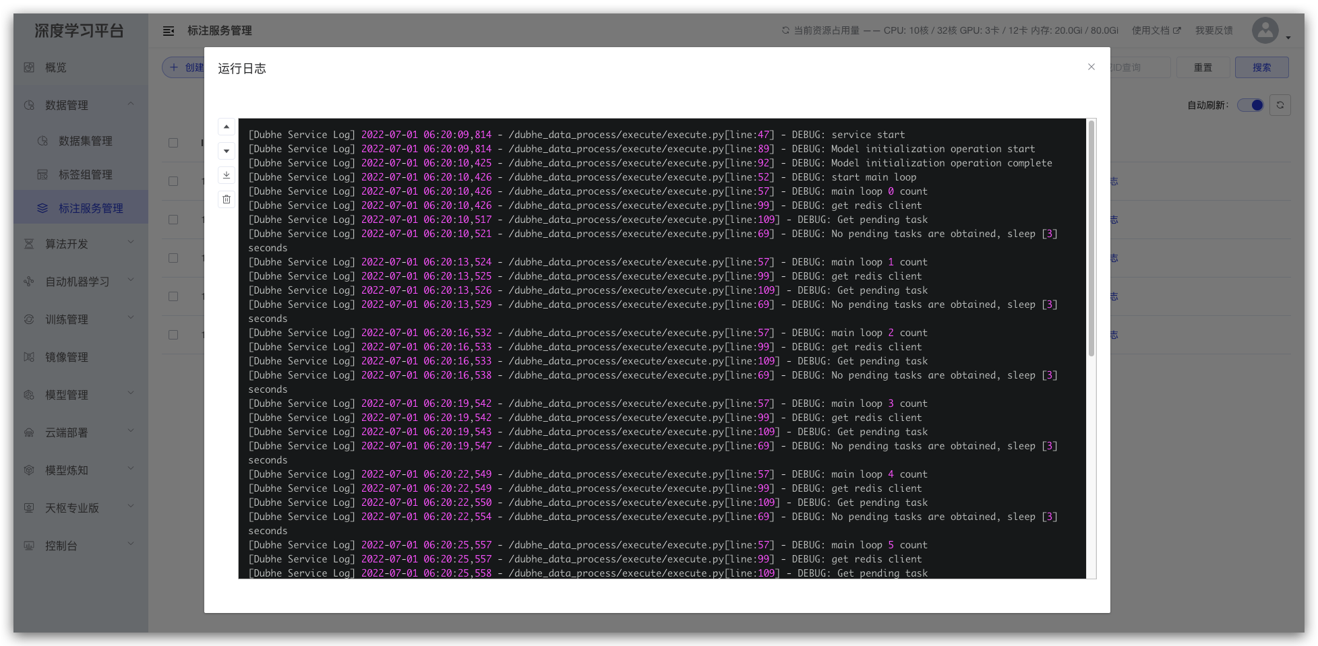Image resolution: width=1318 pixels, height=646 pixels.
Task: Open user avatar menu
Action: pos(1265,30)
